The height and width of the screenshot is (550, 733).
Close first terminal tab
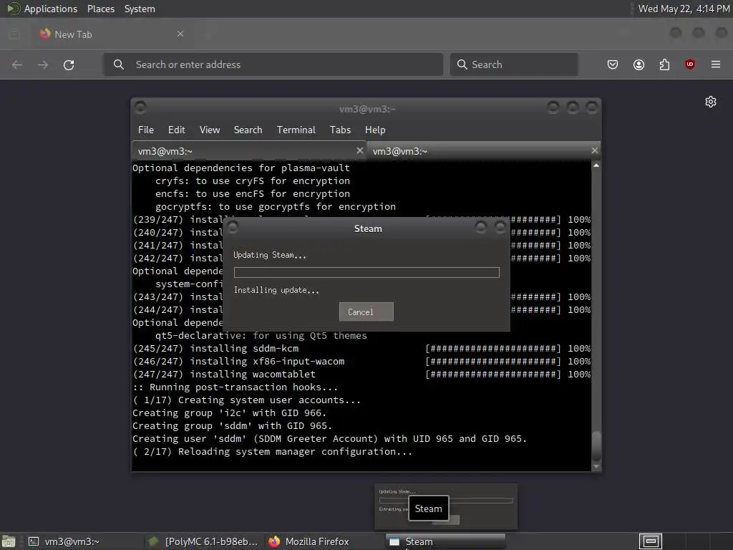click(359, 150)
